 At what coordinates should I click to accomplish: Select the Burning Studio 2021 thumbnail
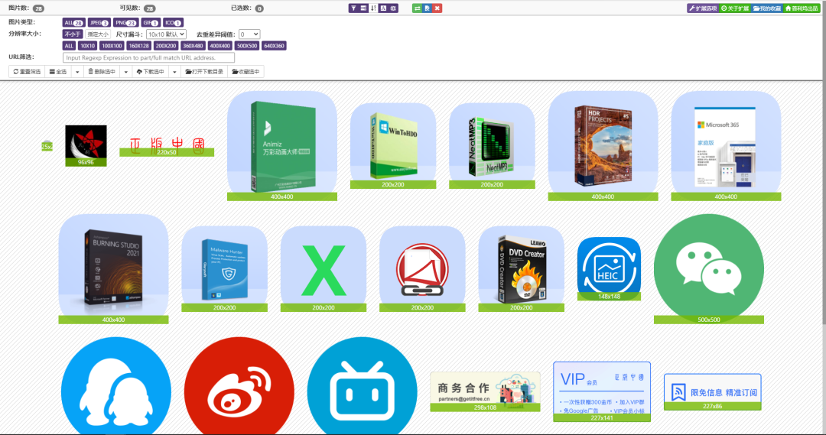coord(113,268)
